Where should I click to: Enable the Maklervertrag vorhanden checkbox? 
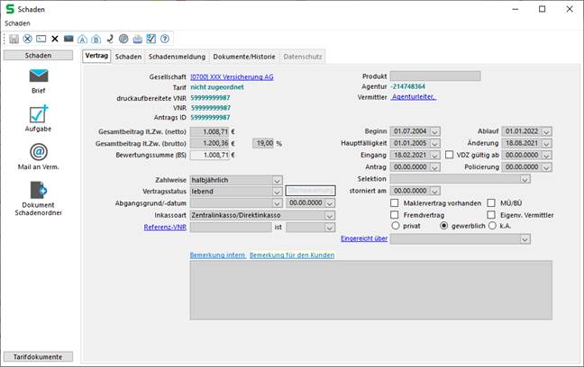[x=395, y=203]
